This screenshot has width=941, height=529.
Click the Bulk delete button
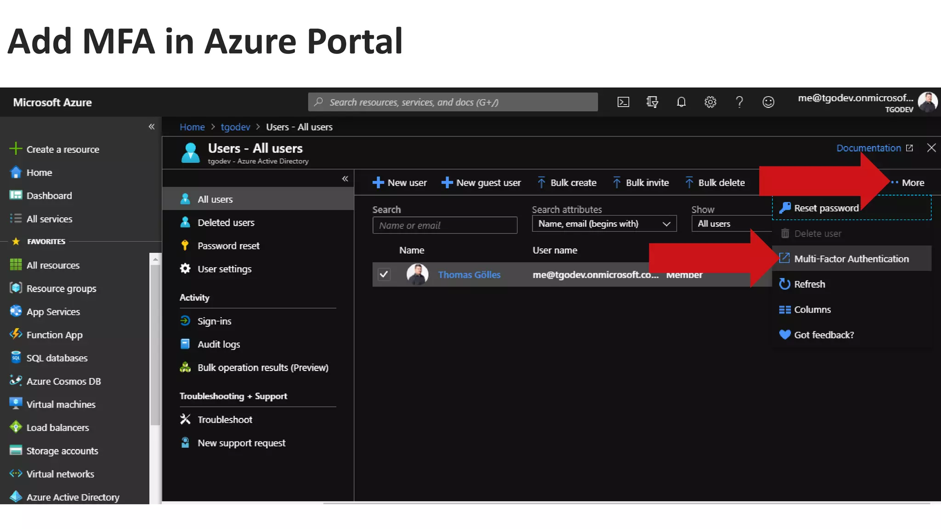[714, 182]
